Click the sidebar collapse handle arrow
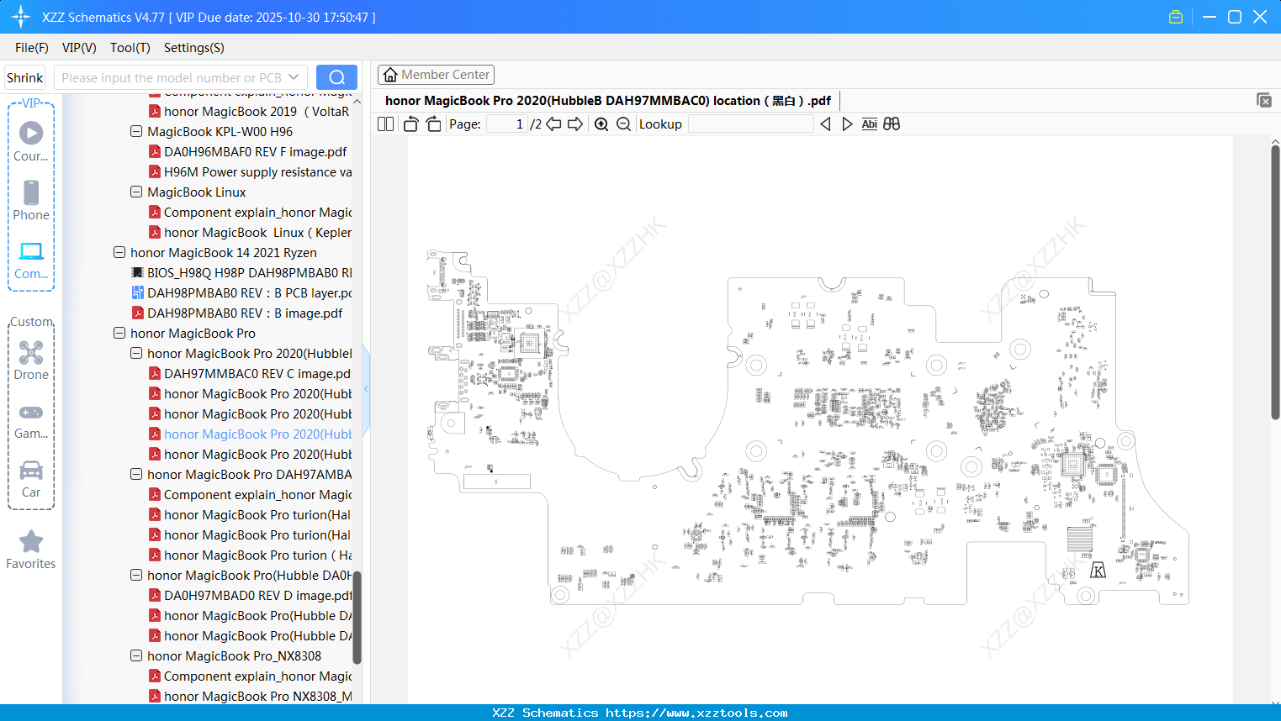 point(366,389)
